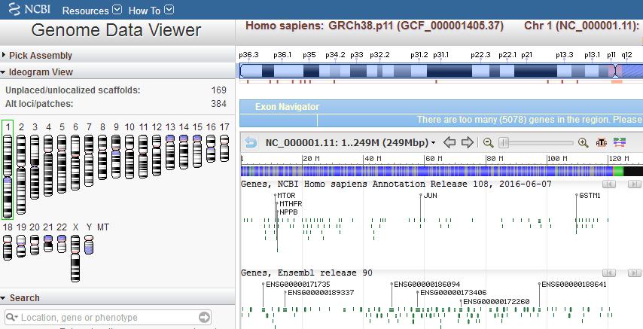643x329 pixels.
Task: Click the ENSG00000173406 gene label
Action: point(453,293)
